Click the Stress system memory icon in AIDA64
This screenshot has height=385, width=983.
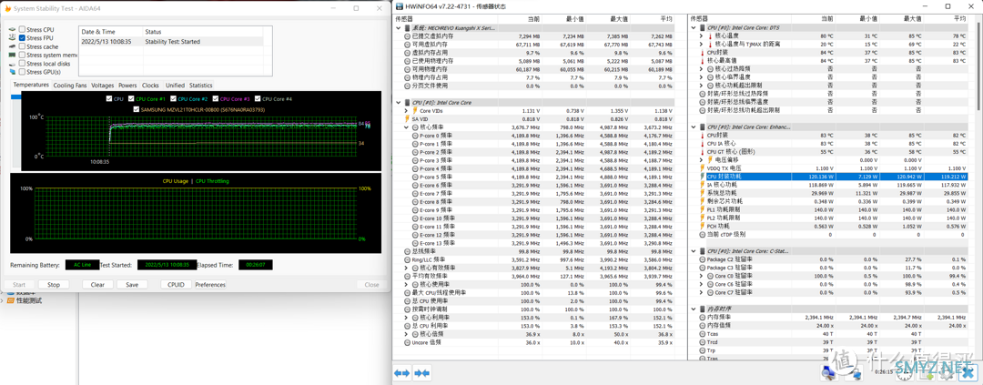[x=13, y=56]
